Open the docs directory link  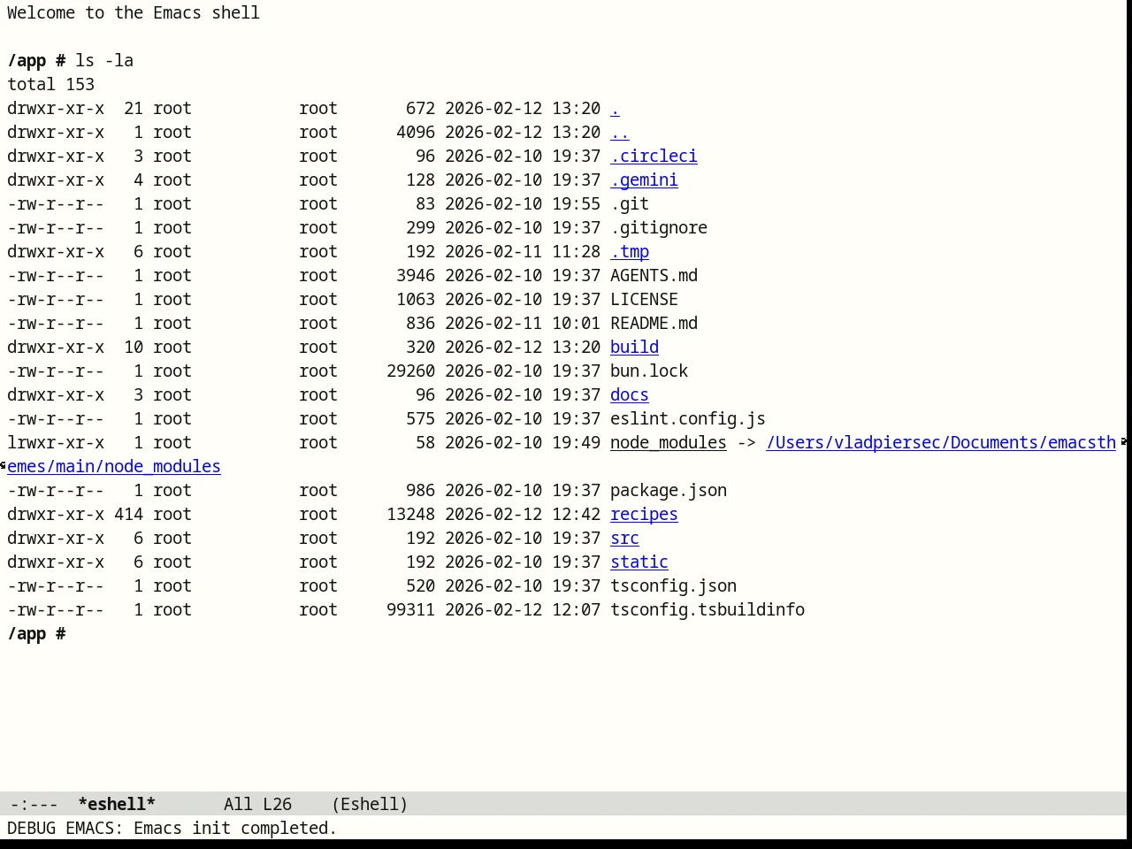tap(630, 395)
